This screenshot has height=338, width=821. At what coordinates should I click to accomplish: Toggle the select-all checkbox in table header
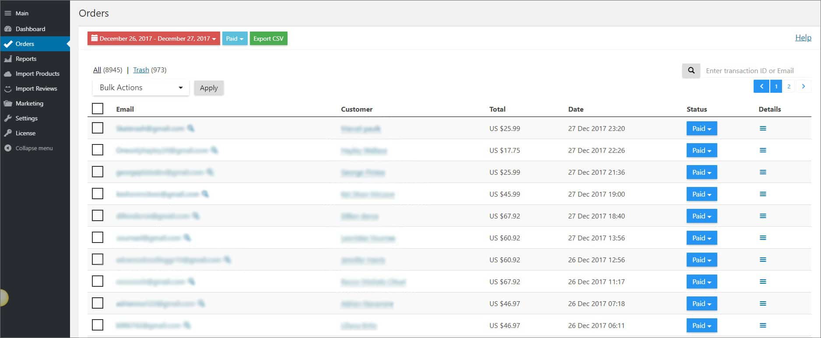click(x=98, y=109)
